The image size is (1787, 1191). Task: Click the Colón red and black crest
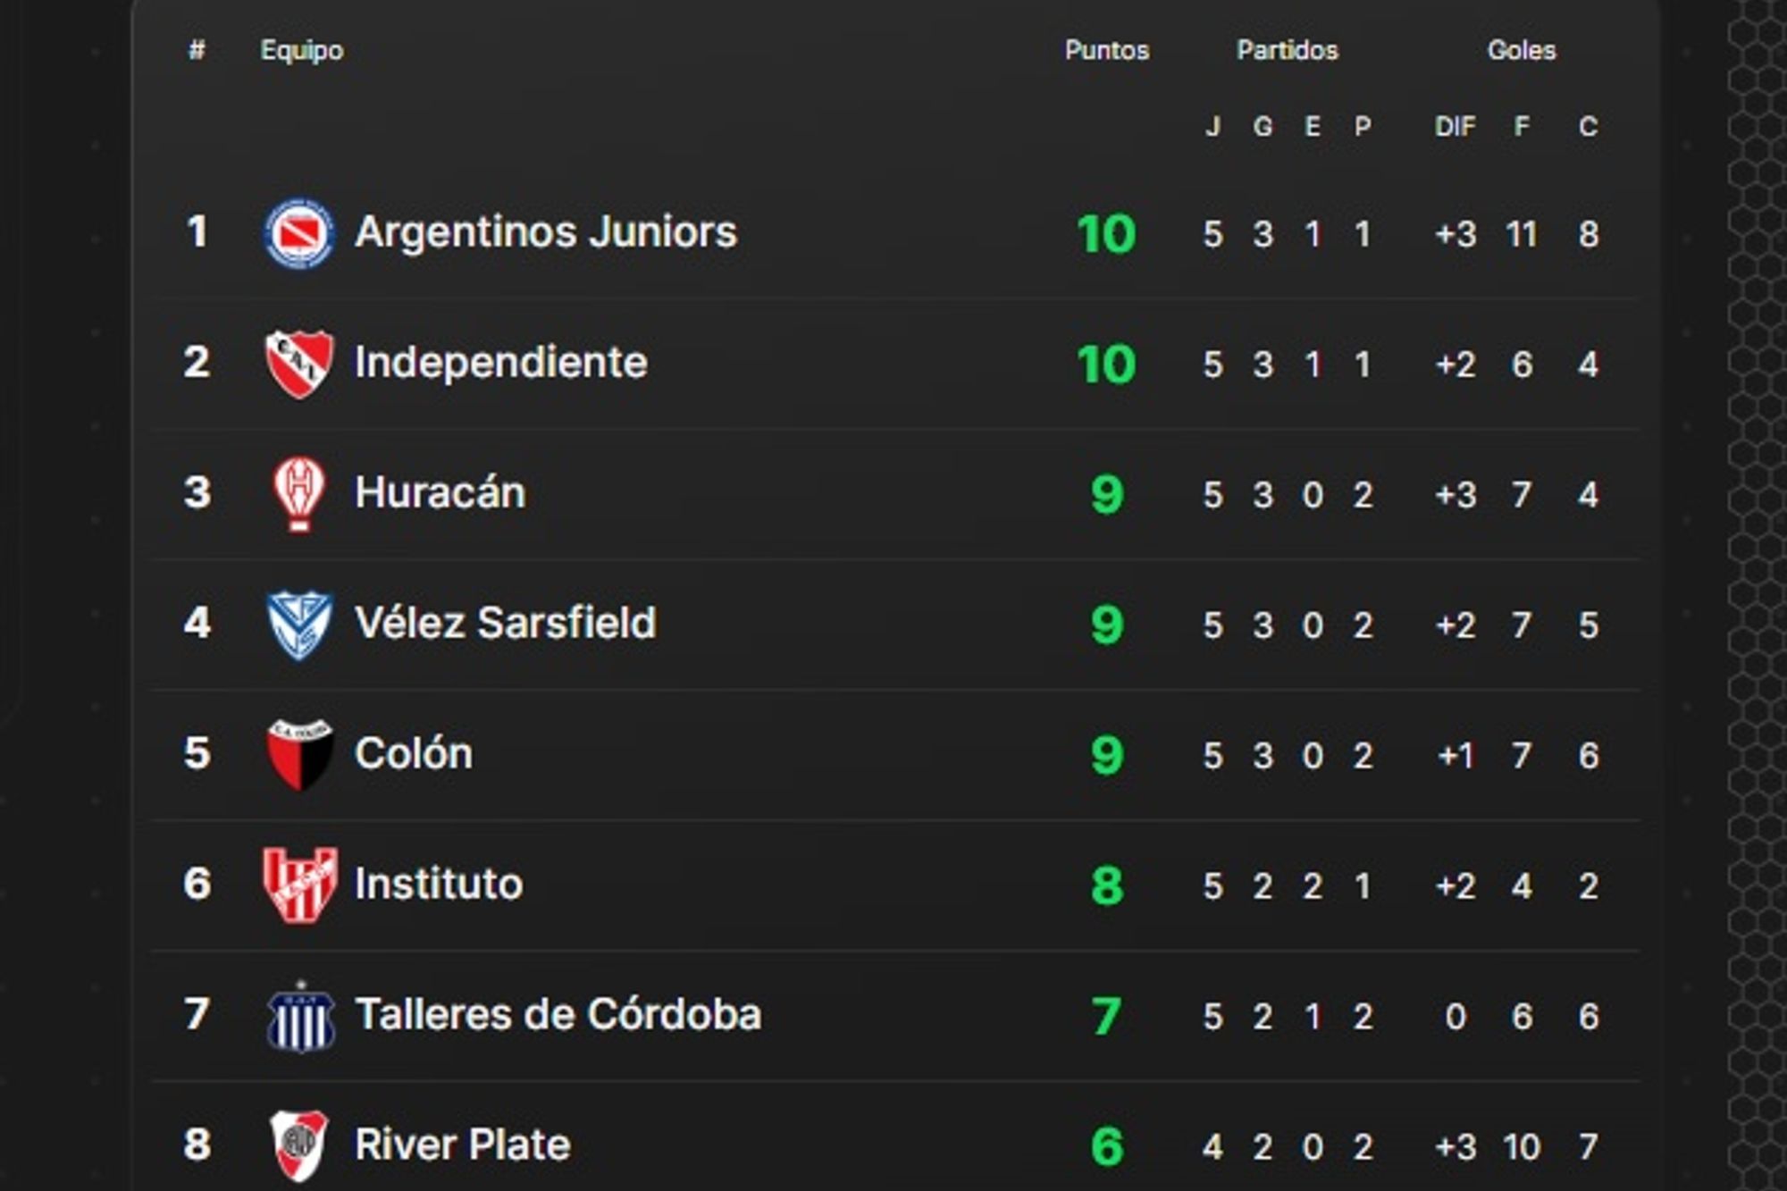pos(299,755)
